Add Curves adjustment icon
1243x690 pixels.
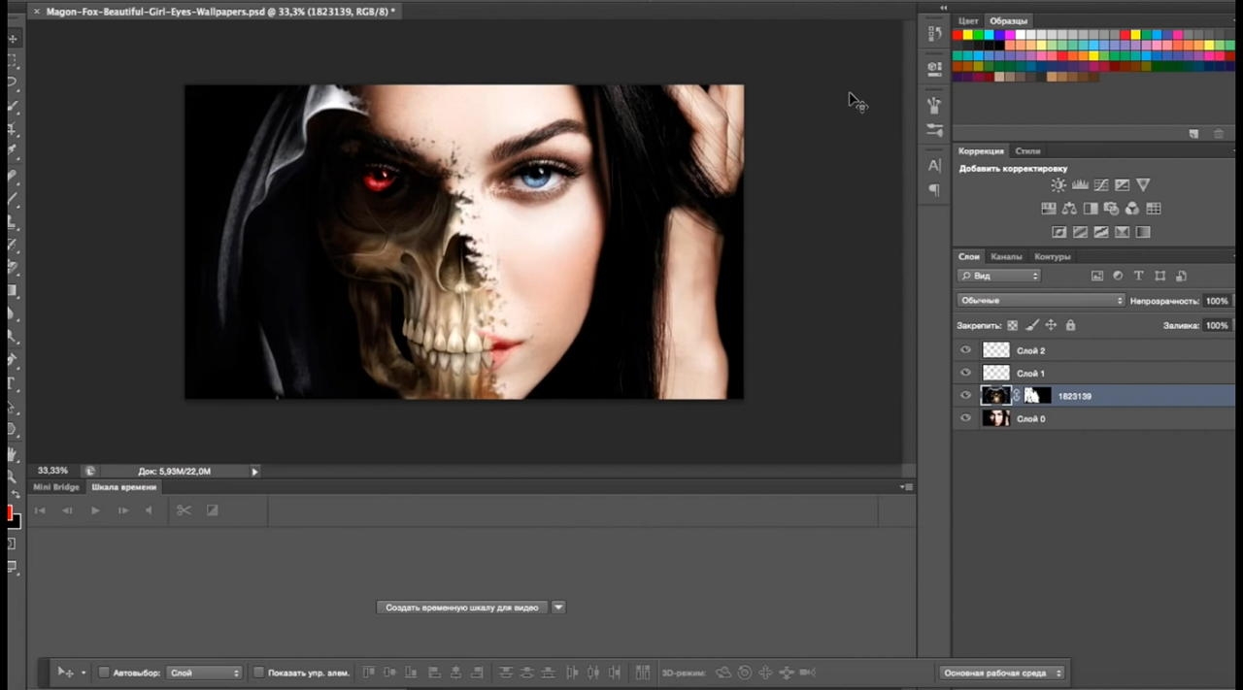(1101, 185)
